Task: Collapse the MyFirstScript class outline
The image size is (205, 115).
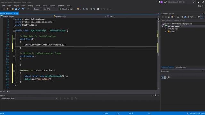Action: pyautogui.click(x=14, y=31)
